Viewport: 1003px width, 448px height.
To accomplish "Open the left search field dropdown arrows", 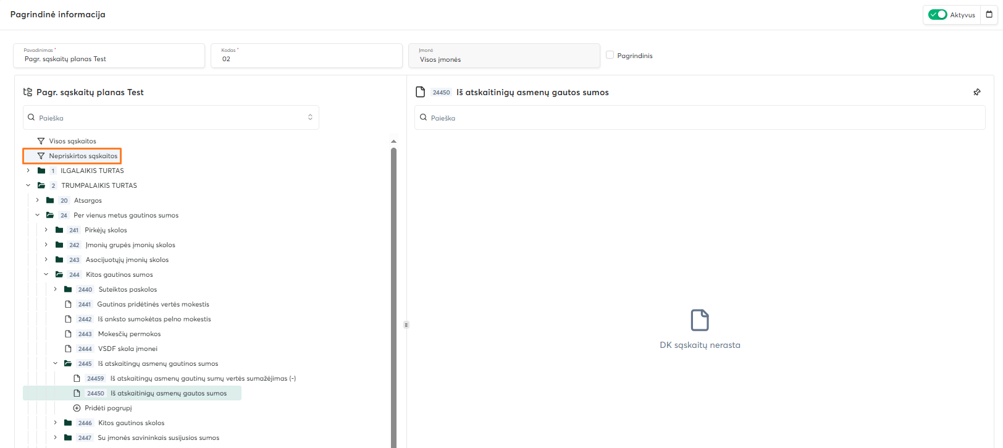I will click(x=310, y=117).
